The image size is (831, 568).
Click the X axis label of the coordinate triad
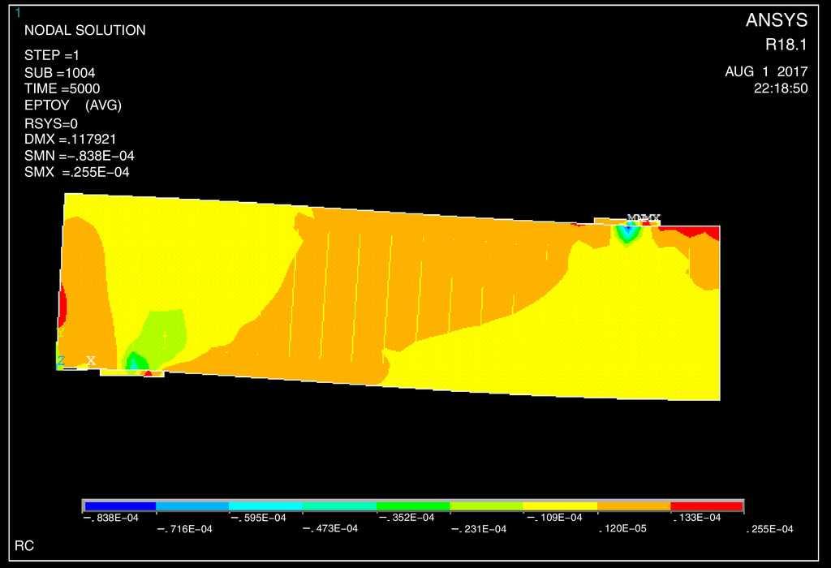click(x=92, y=360)
